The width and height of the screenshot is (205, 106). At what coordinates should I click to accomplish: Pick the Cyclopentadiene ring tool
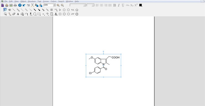[x=77, y=10]
